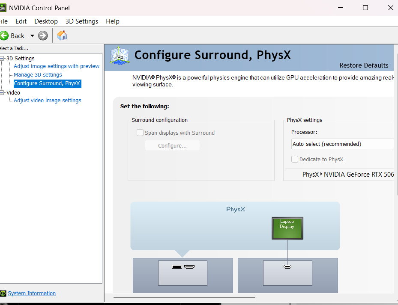The width and height of the screenshot is (398, 305).
Task: Minimize the NVIDIA Control Panel window
Action: tap(341, 8)
